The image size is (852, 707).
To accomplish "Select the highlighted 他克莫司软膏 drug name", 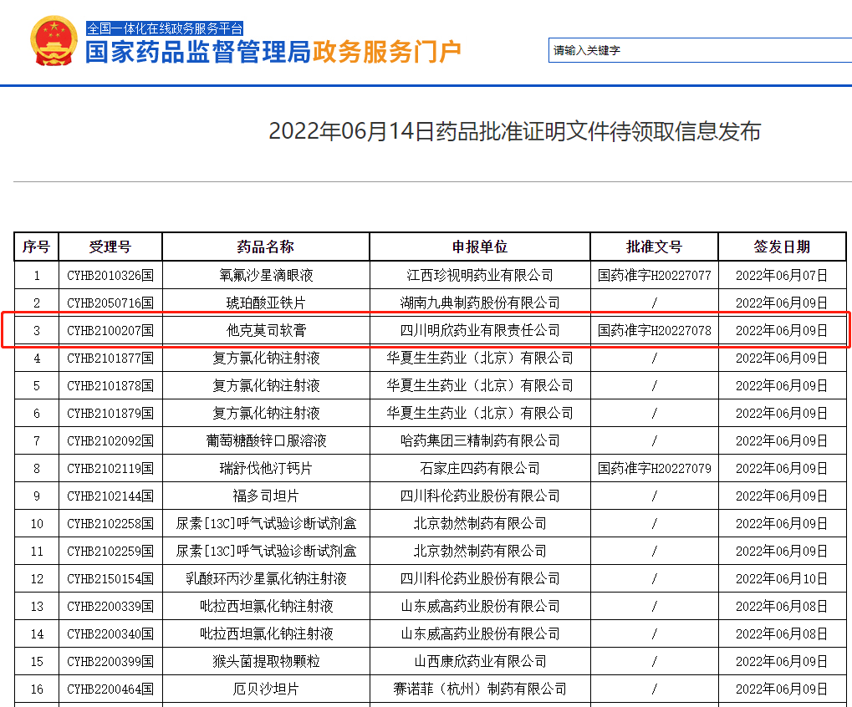I will click(x=266, y=330).
